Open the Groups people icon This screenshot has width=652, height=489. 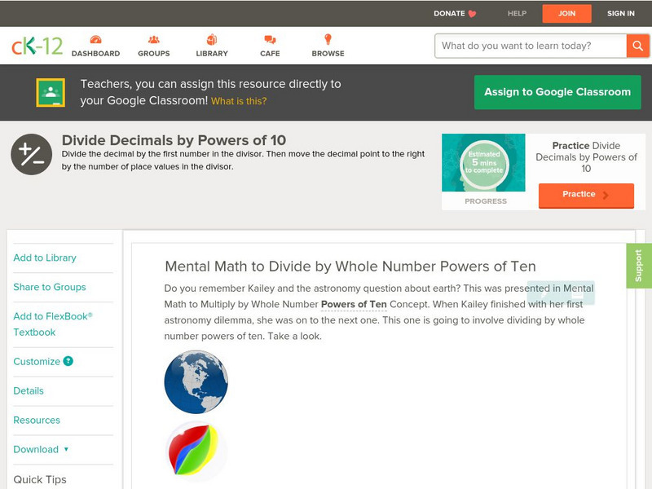(154, 39)
